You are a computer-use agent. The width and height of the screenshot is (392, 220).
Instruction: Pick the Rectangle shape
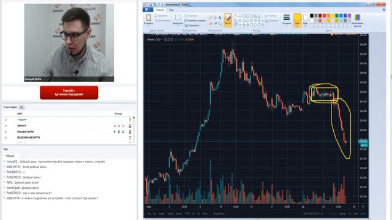[x=247, y=16]
